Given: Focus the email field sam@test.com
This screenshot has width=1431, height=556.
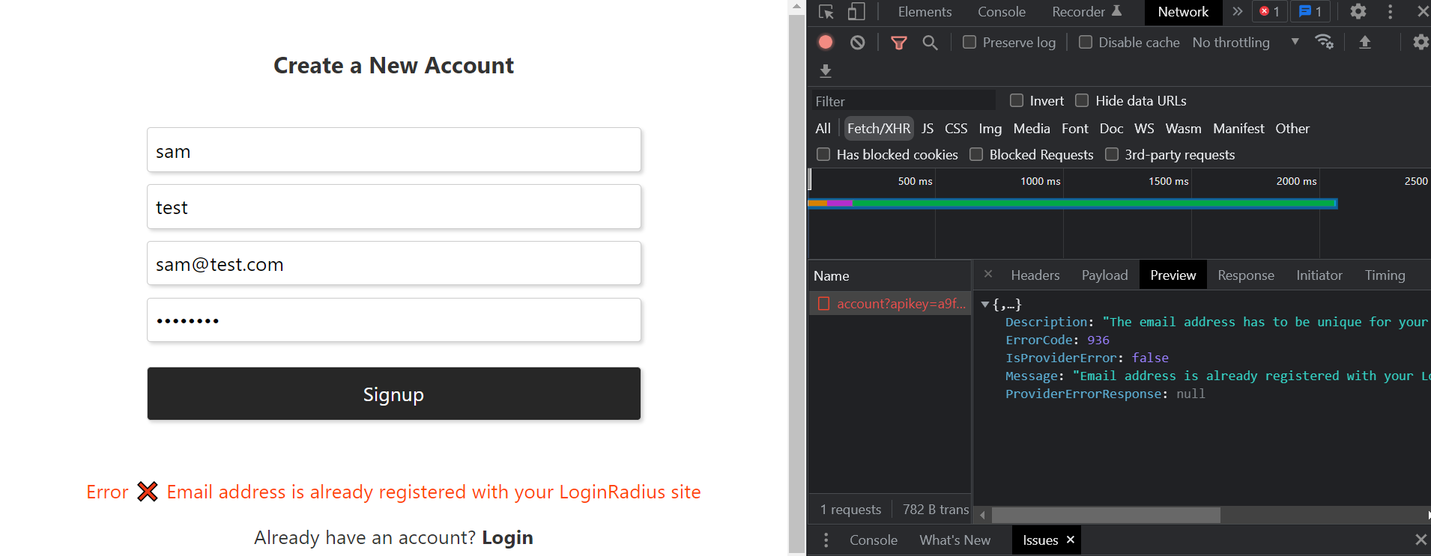Looking at the screenshot, I should tap(394, 263).
